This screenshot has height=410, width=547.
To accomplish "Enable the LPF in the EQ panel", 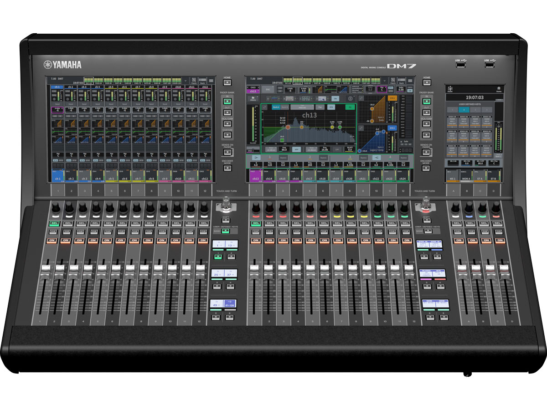I will [x=337, y=149].
